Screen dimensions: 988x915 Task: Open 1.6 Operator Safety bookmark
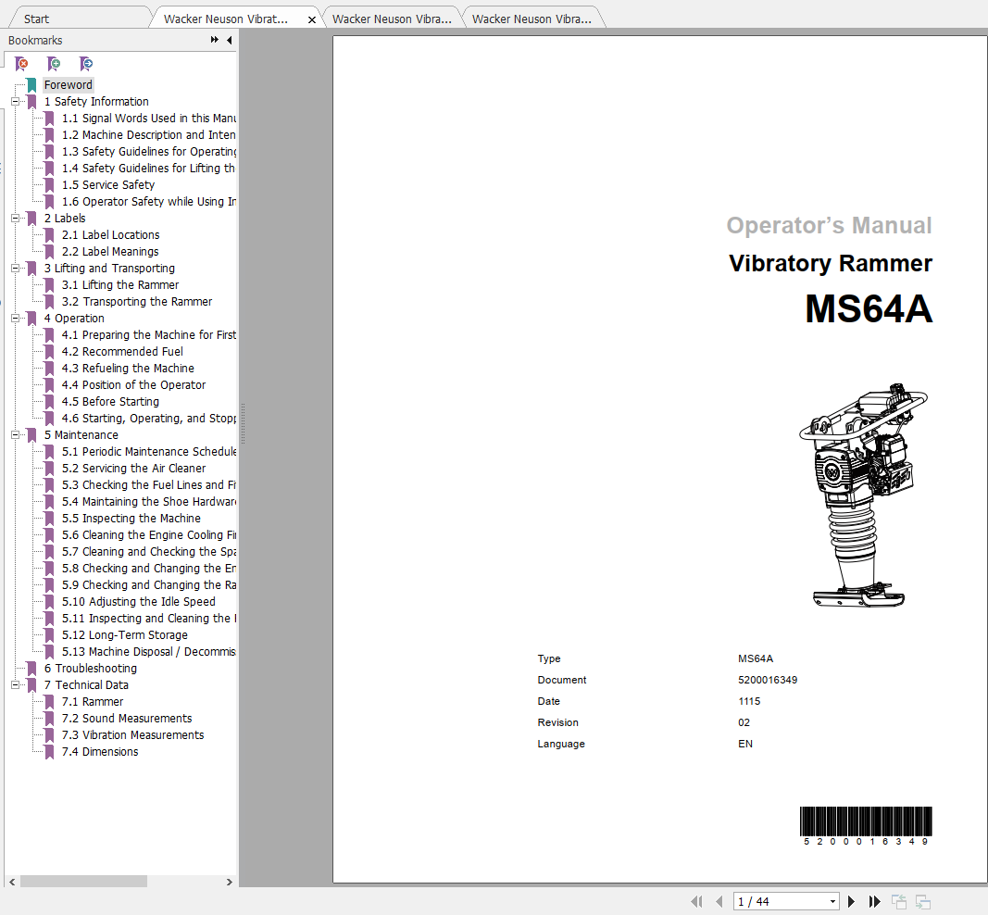149,202
